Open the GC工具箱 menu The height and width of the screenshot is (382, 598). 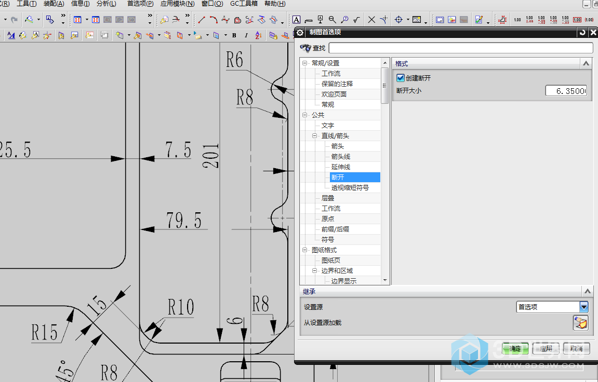244,4
